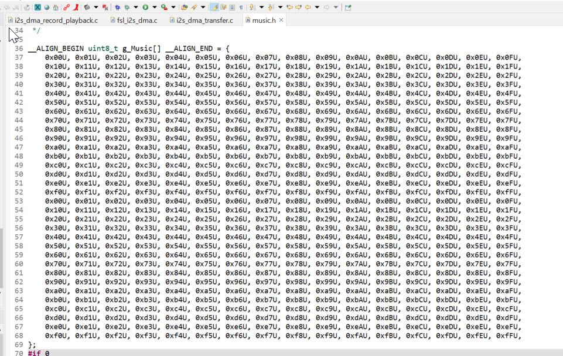Close the music.h tab
Image resolution: width=563 pixels, height=356 pixels.
pos(281,20)
